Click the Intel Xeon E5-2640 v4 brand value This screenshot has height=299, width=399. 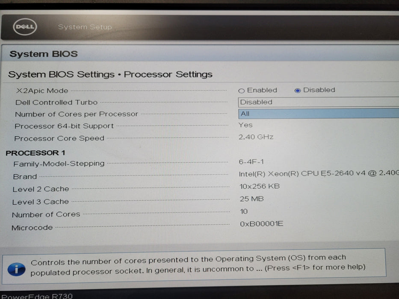tap(319, 173)
